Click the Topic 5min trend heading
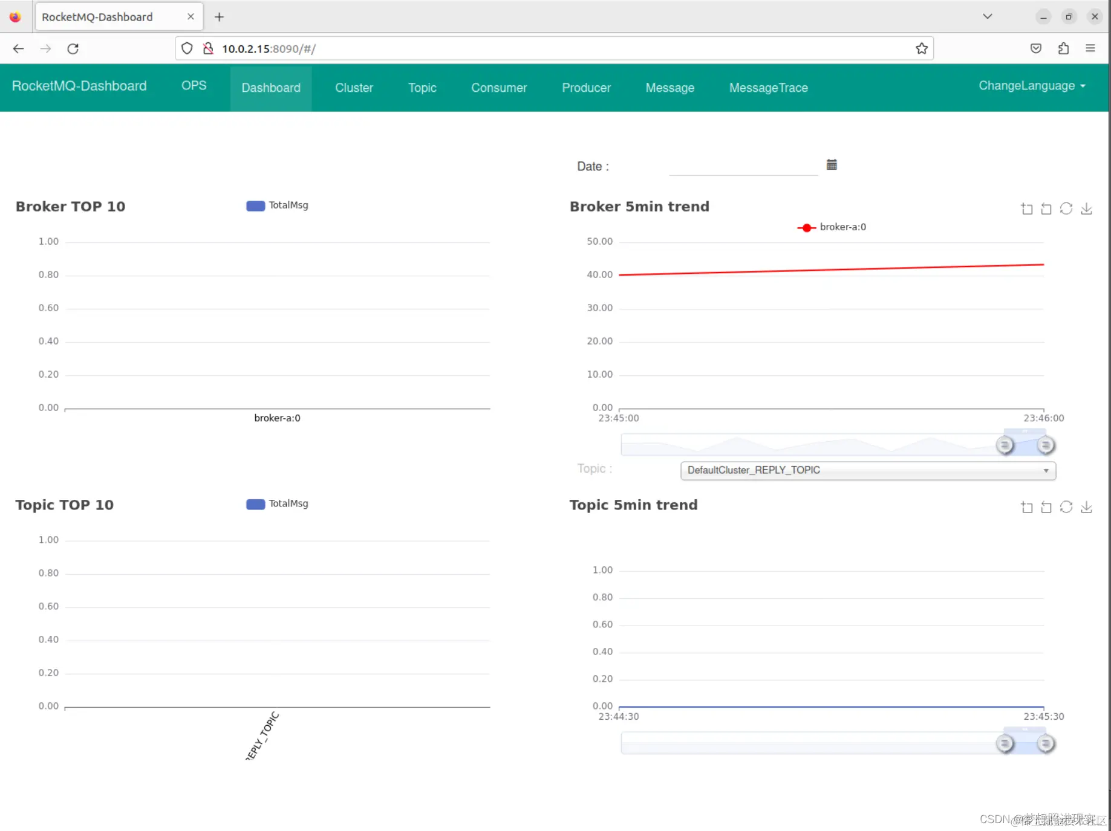The image size is (1111, 831). pyautogui.click(x=633, y=505)
